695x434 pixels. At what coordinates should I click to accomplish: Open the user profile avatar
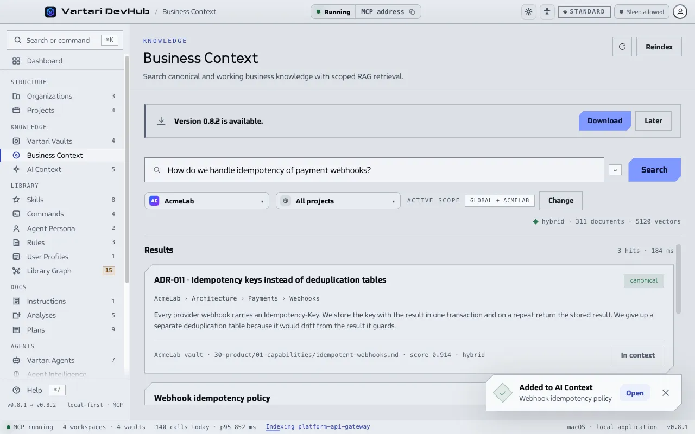[x=680, y=11]
